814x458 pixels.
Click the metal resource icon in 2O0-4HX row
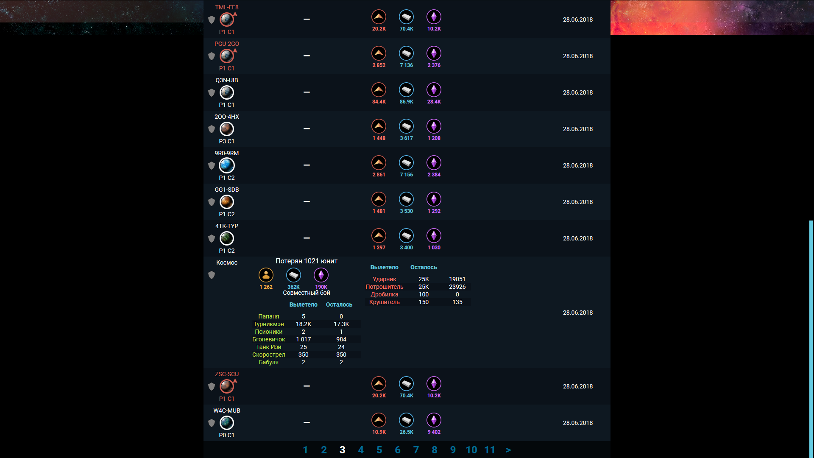click(406, 126)
